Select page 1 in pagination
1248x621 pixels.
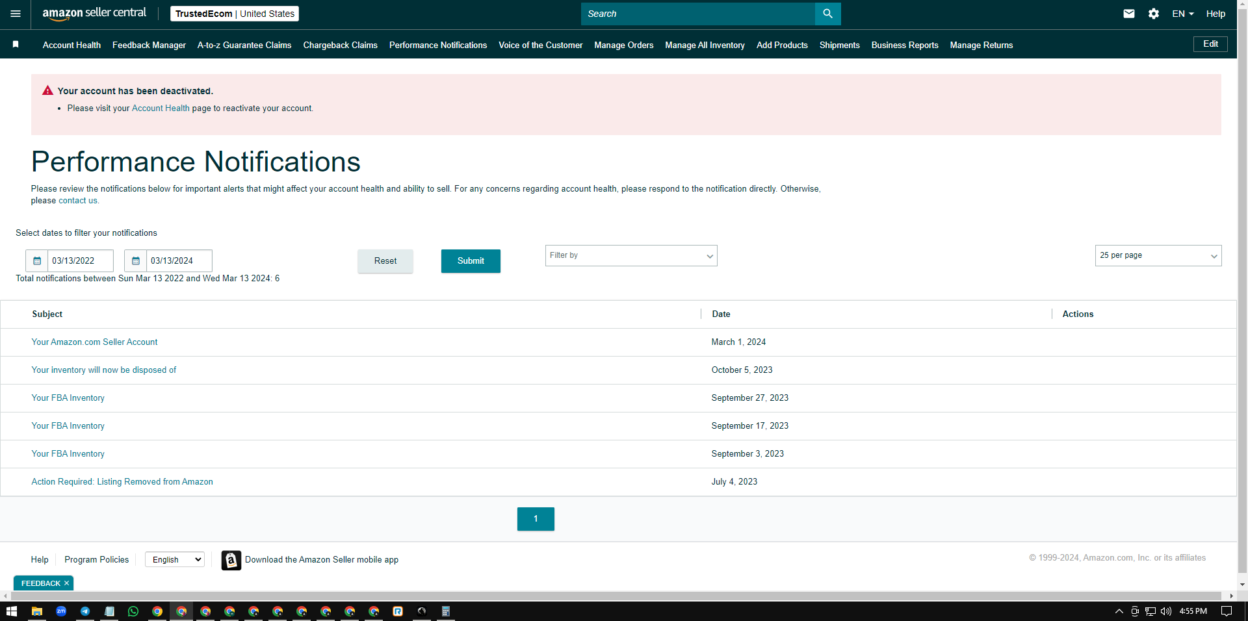coord(536,519)
